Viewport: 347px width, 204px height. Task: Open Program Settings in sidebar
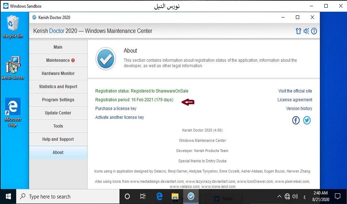click(58, 100)
